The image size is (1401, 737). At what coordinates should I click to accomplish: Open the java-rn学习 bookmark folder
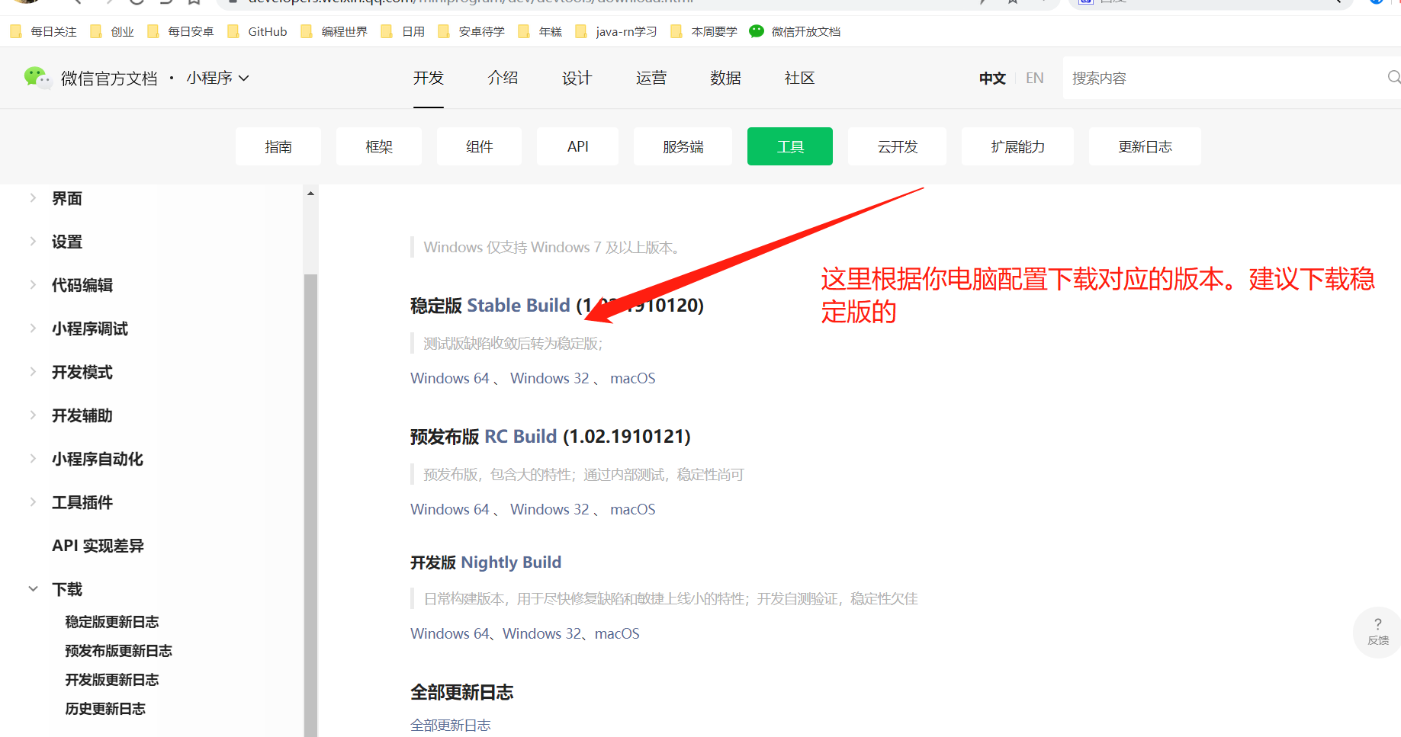click(x=616, y=31)
